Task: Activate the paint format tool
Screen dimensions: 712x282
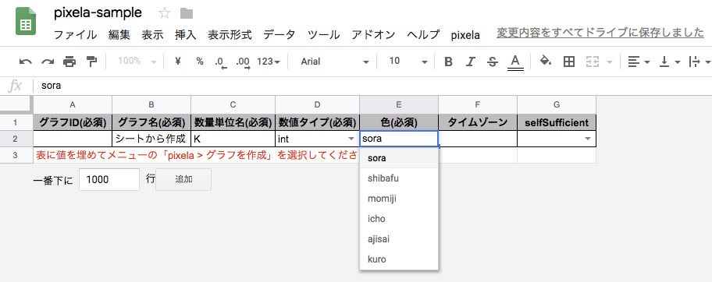Action: (91, 62)
